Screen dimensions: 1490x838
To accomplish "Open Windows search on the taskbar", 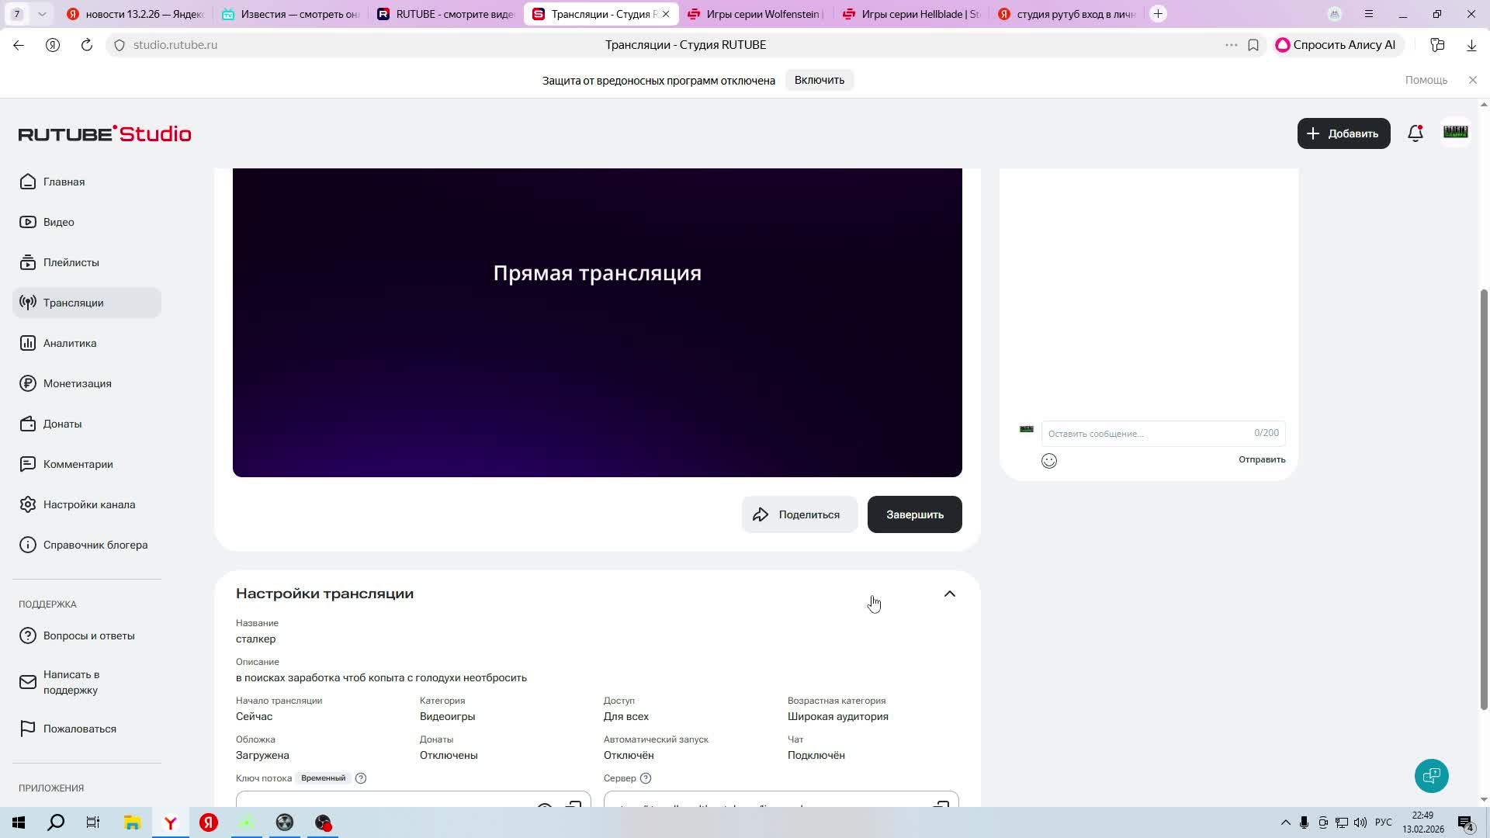I will pyautogui.click(x=56, y=822).
